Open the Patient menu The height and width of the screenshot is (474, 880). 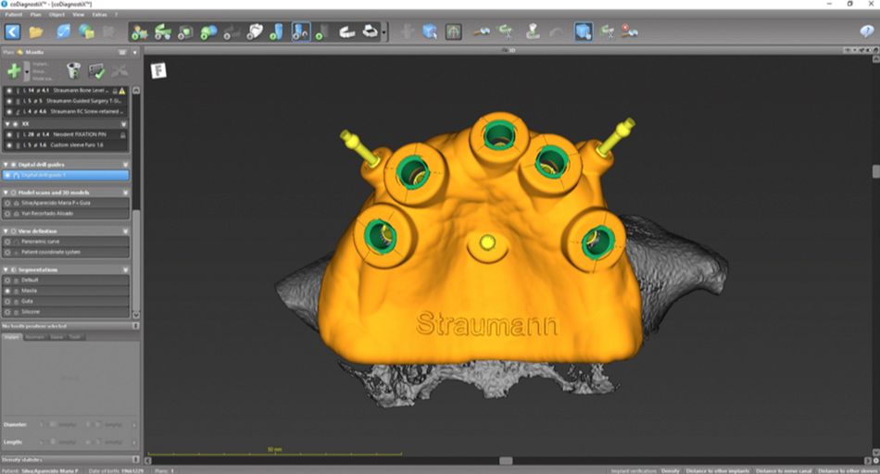pyautogui.click(x=14, y=15)
